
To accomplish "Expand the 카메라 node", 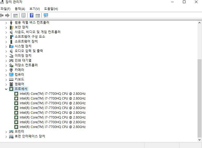I will tap(6, 70).
